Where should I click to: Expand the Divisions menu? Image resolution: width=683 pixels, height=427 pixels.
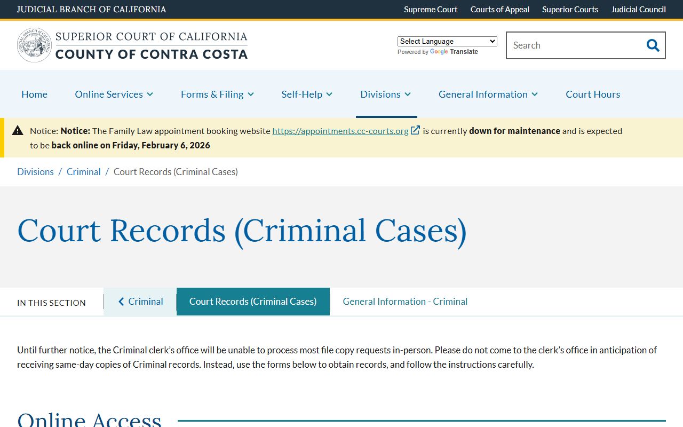(386, 94)
